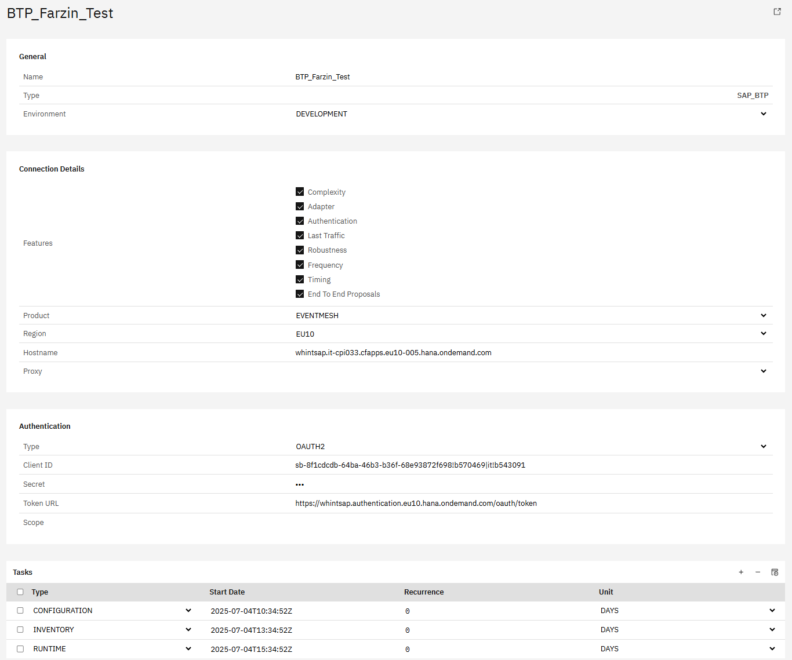Open the type dropdown for the INVENTORY task
792x660 pixels.
click(x=188, y=629)
